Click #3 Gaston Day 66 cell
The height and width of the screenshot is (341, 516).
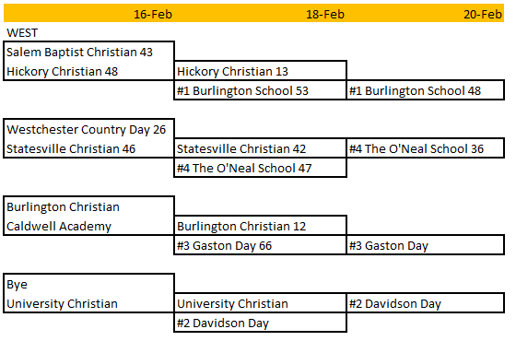pyautogui.click(x=260, y=245)
